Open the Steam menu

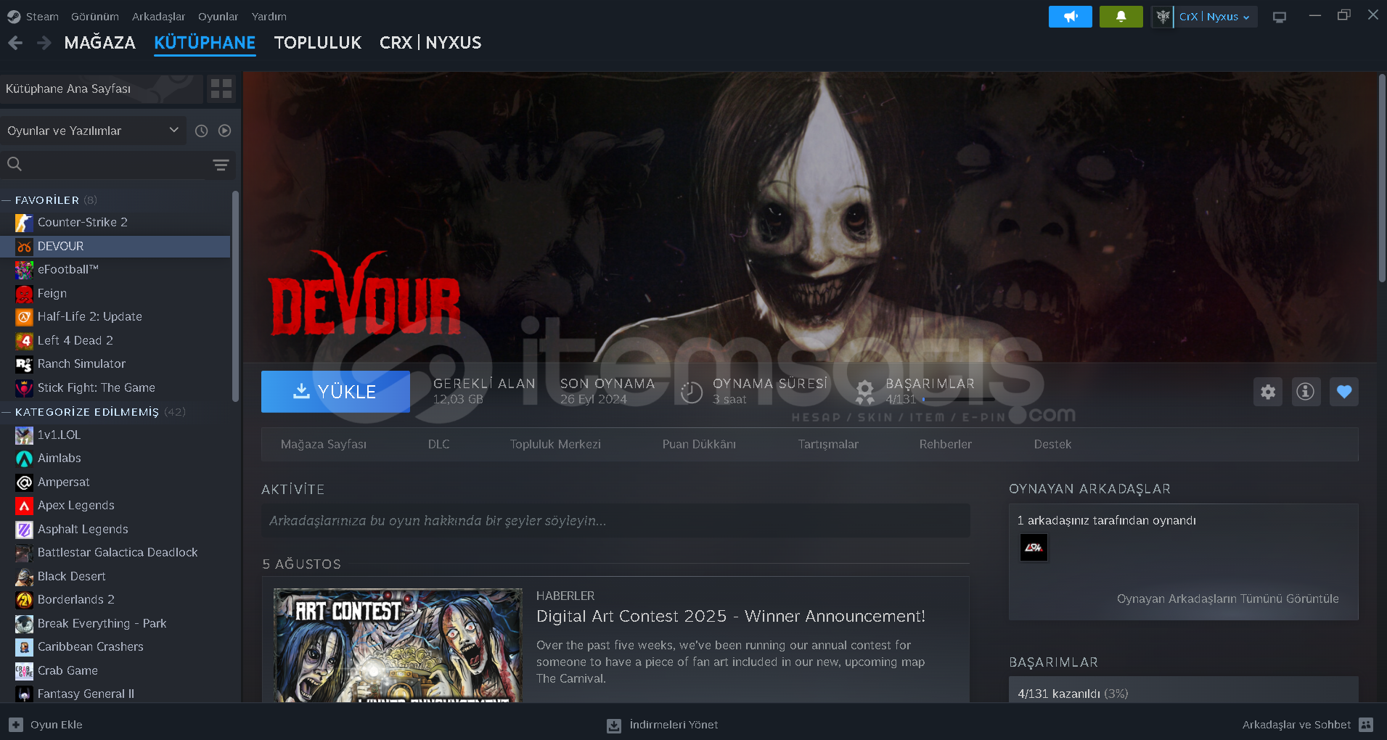[42, 17]
